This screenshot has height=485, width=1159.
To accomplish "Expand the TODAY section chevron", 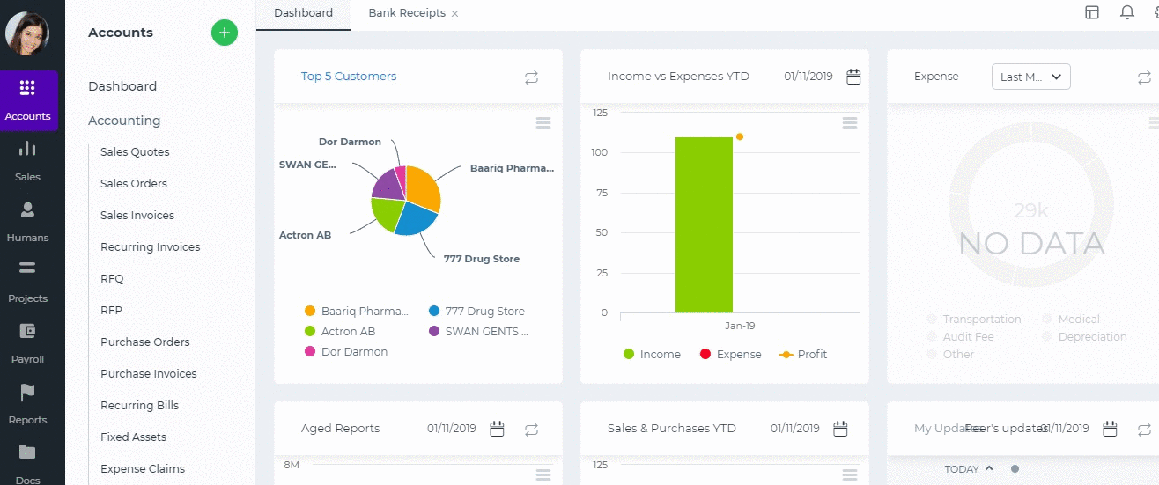I will pyautogui.click(x=989, y=468).
